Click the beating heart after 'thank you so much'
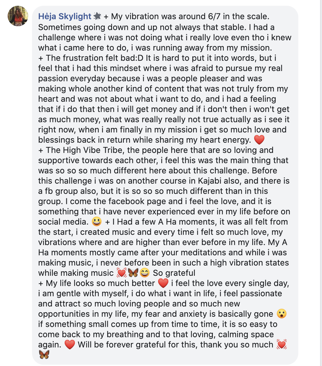322x366 pixels. (281, 345)
